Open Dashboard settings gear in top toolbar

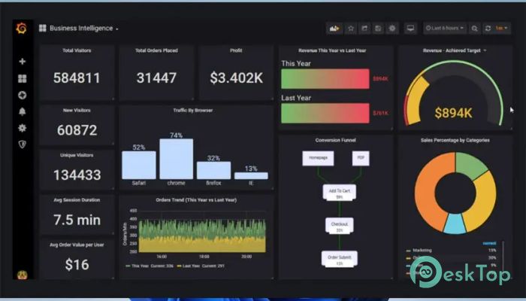[392, 29]
